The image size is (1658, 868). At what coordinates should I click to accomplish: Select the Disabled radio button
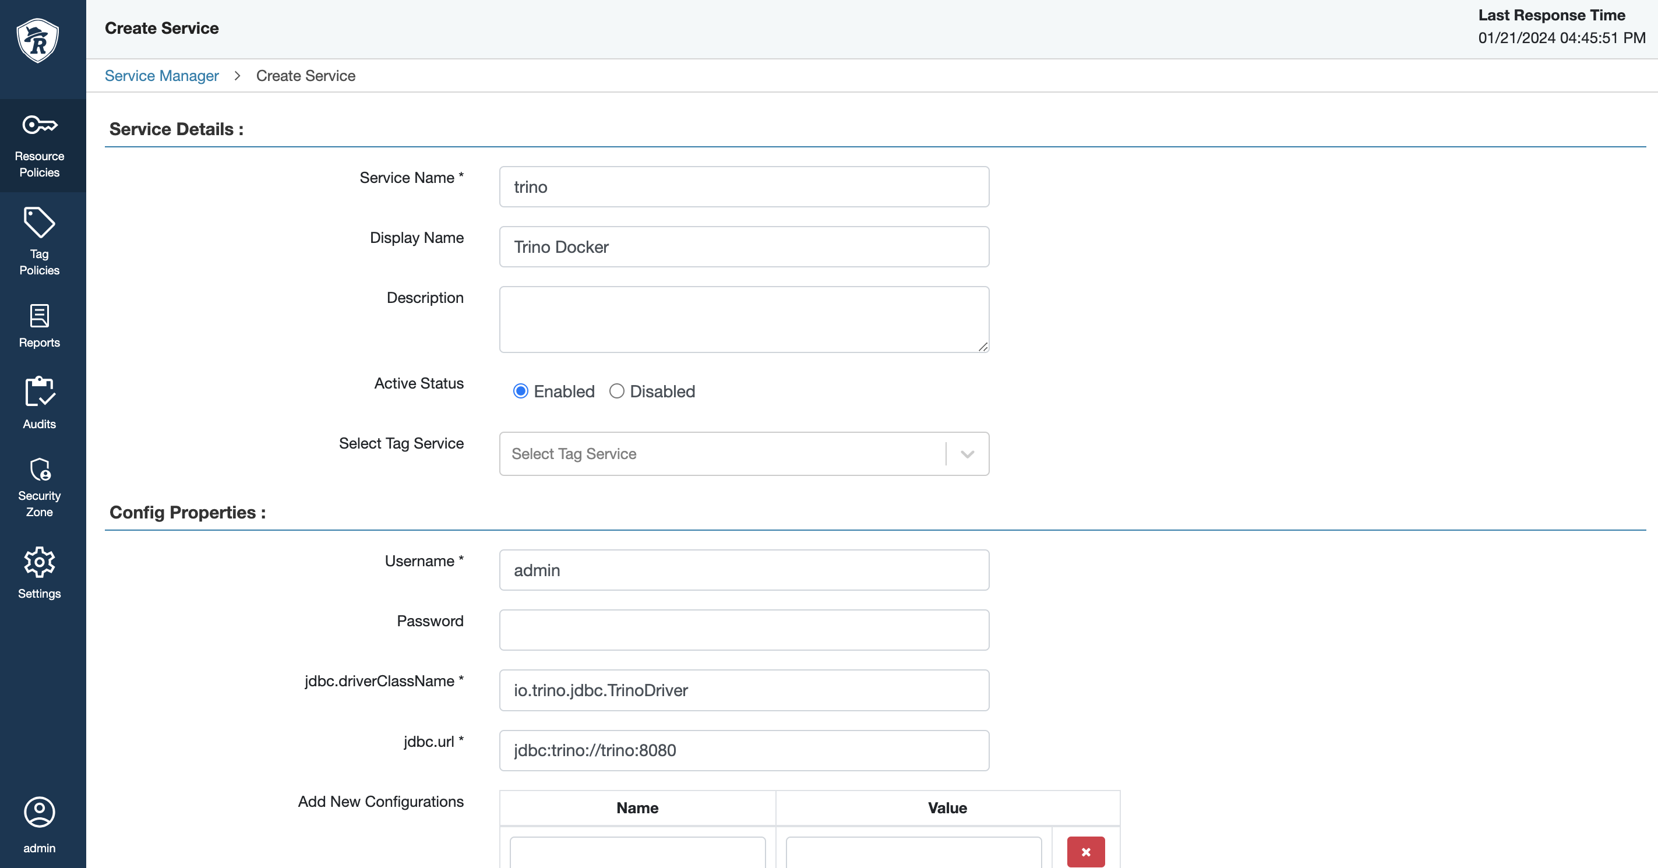616,391
